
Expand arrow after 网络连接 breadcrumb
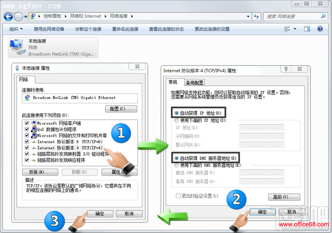click(132, 16)
